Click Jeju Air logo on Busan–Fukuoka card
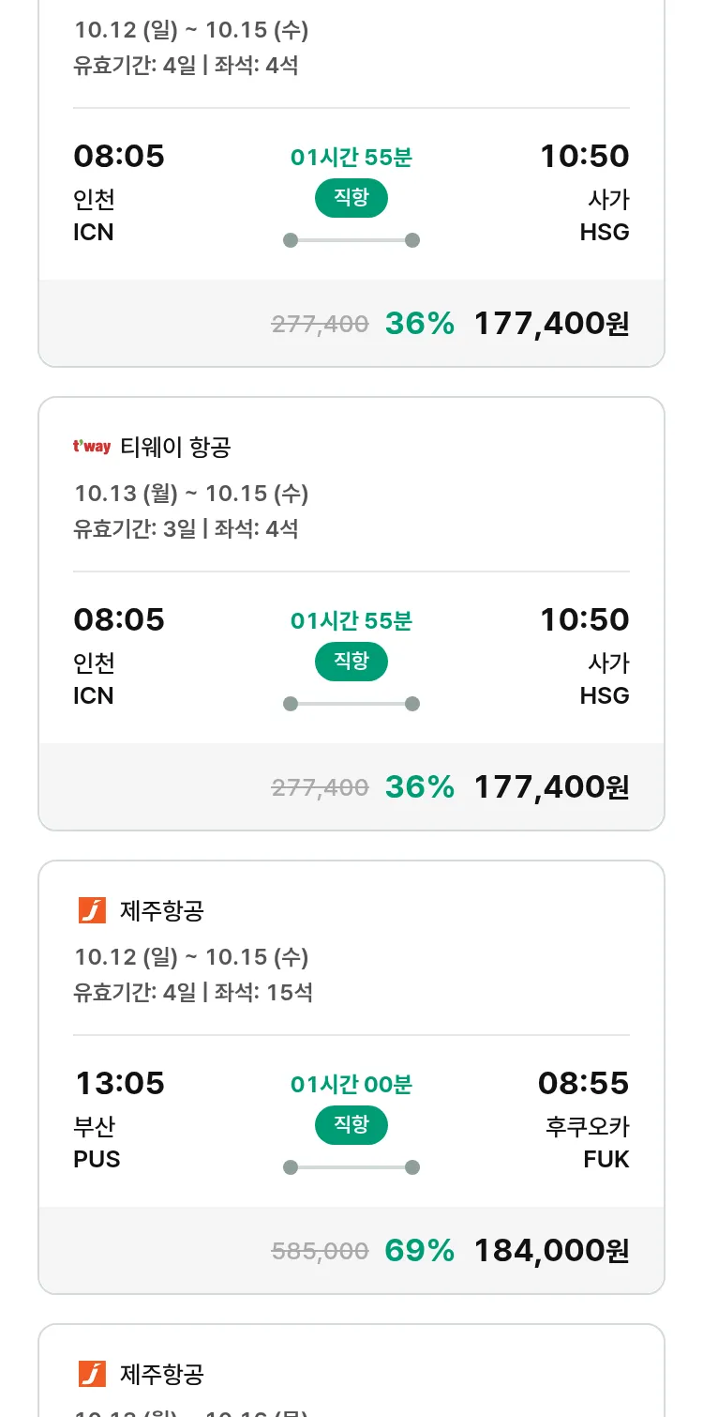703x1417 pixels. pos(92,910)
